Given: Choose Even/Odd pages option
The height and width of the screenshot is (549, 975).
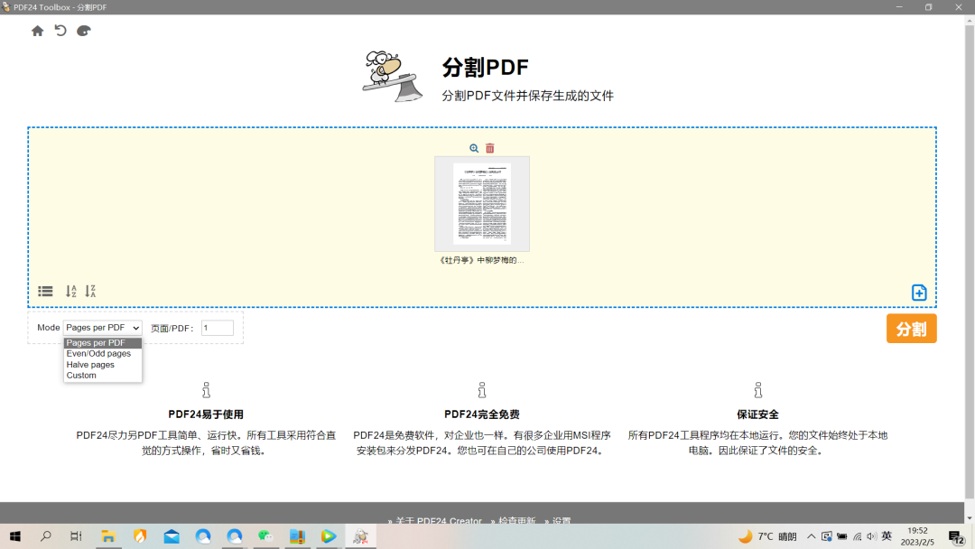Looking at the screenshot, I should (103, 353).
